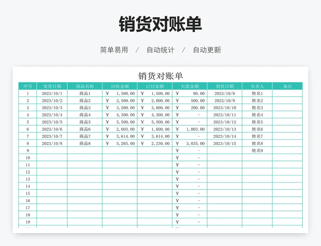The image size is (321, 246).
Task: Select ship date 2023/10/7
Action: pyautogui.click(x=52, y=136)
